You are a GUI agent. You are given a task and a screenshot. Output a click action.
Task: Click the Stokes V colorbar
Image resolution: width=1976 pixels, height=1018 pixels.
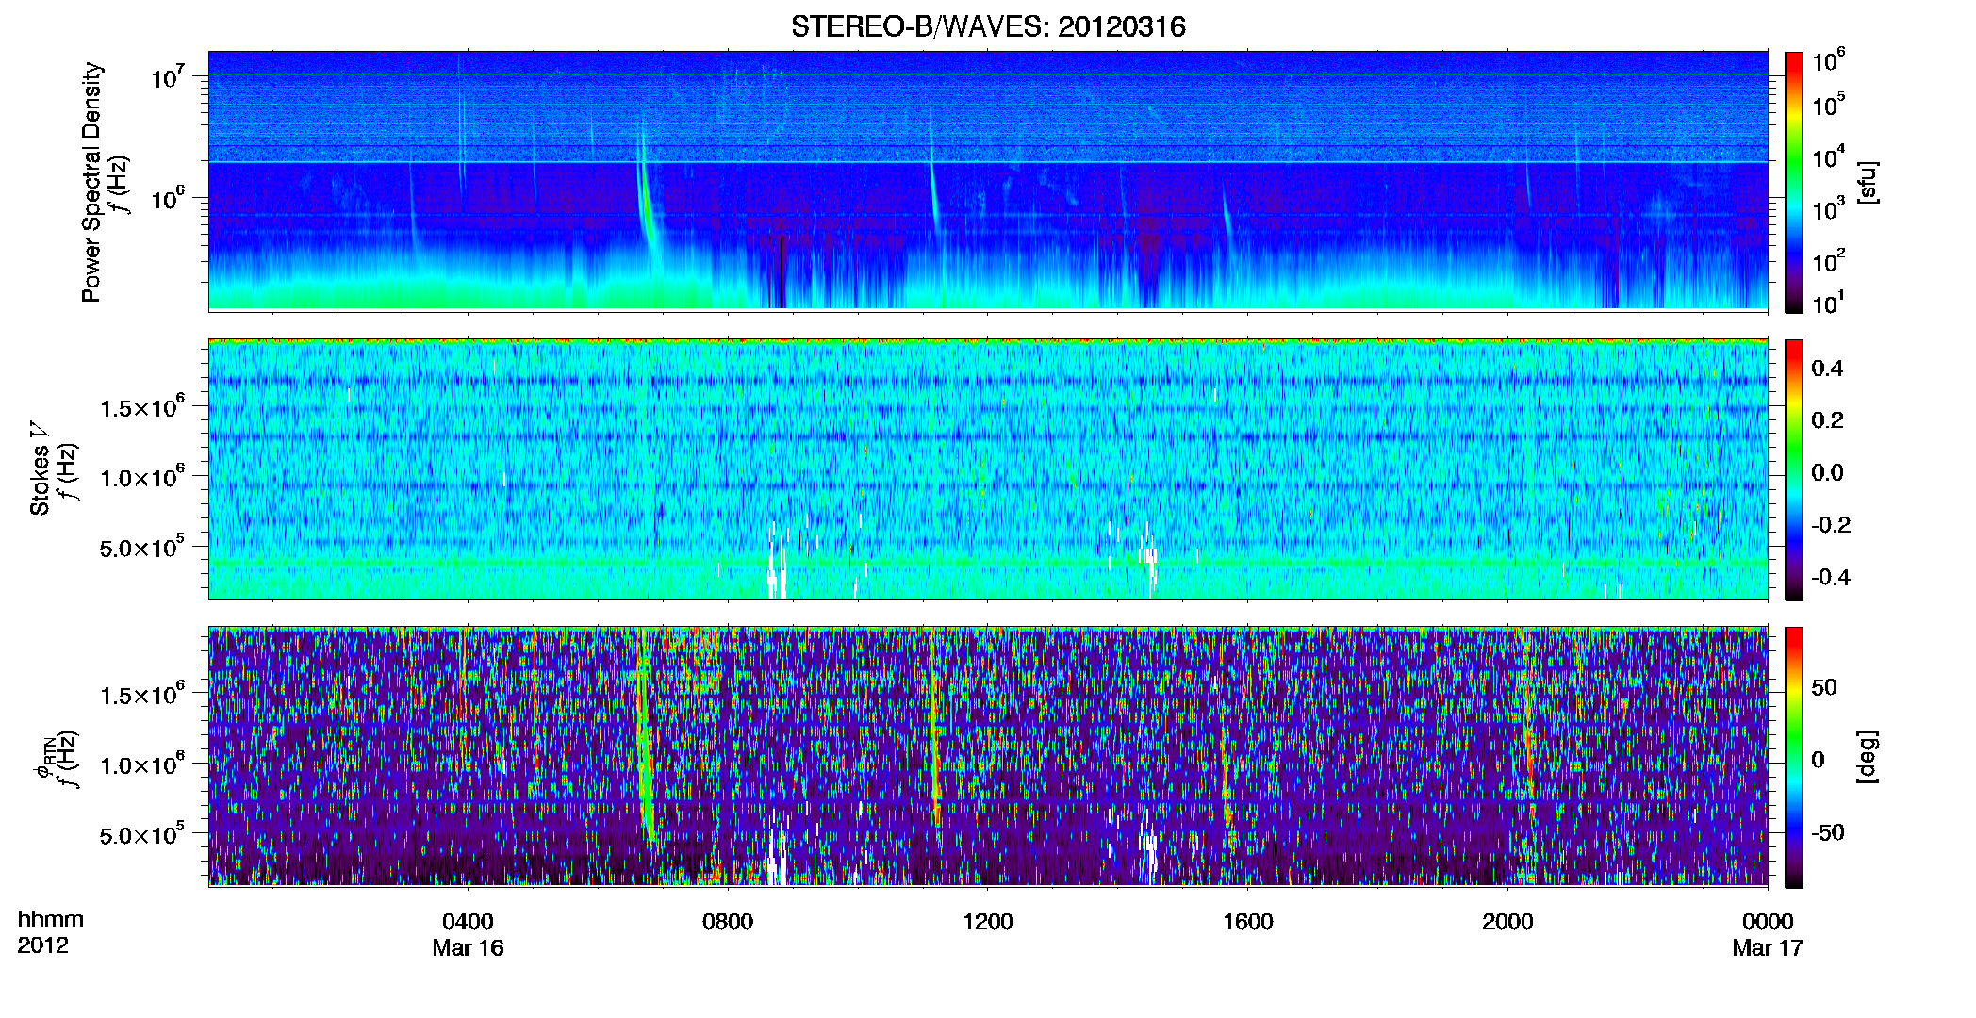(1794, 469)
